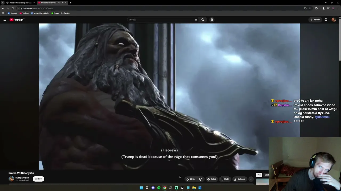
Task: Select the Kratos VS Netanyahu tab
Action: click(51, 3)
